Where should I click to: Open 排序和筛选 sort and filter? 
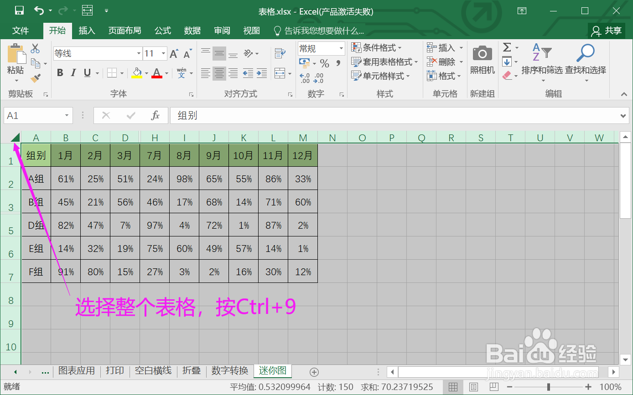pos(542,63)
